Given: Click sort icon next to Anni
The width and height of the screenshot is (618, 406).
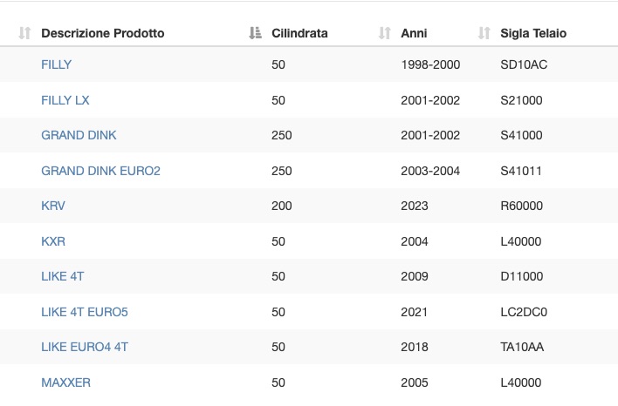Looking at the screenshot, I should tap(384, 33).
